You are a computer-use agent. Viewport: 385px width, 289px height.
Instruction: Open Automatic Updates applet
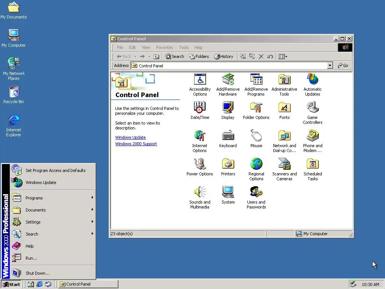(312, 85)
